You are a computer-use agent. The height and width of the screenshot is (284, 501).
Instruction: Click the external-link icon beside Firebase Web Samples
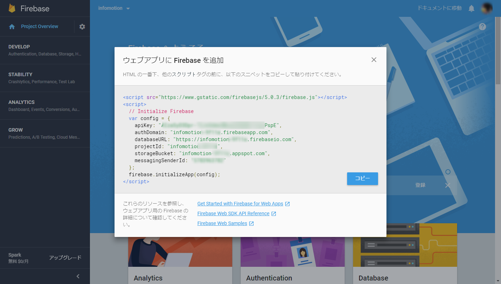coord(251,223)
